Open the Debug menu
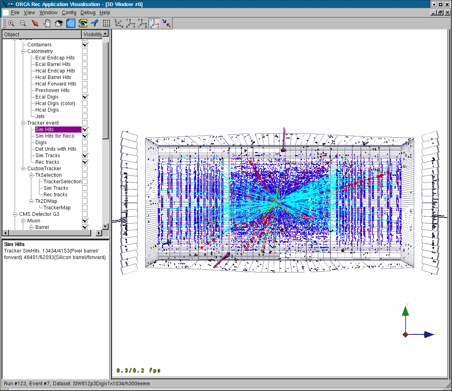Screen dimensions: 452x391 (87, 13)
